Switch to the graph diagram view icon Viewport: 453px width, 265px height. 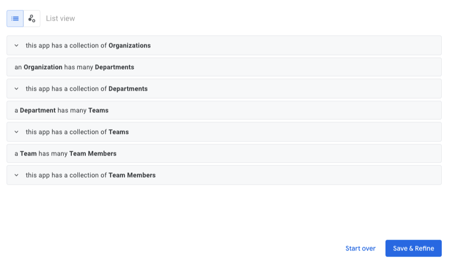(x=32, y=19)
